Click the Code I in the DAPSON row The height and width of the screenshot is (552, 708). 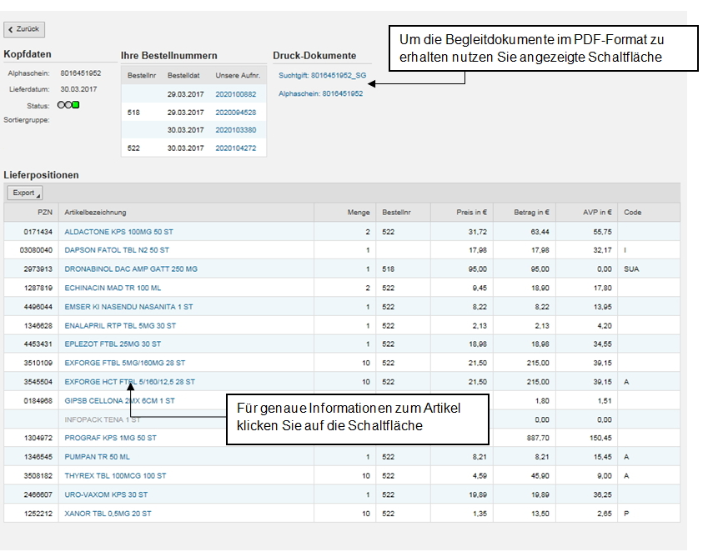(625, 250)
